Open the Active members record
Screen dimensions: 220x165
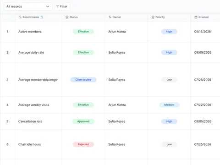pyautogui.click(x=30, y=32)
